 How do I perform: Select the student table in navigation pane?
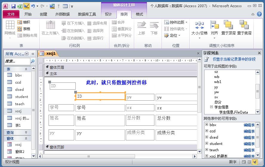(x=21, y=96)
